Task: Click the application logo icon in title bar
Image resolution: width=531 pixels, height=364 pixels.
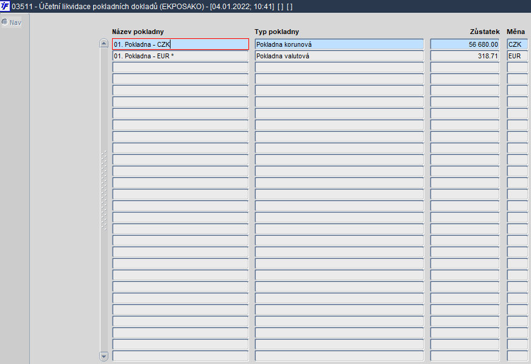Action: click(x=5, y=6)
